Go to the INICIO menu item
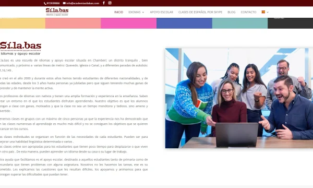The image size is (313, 188). click(118, 12)
